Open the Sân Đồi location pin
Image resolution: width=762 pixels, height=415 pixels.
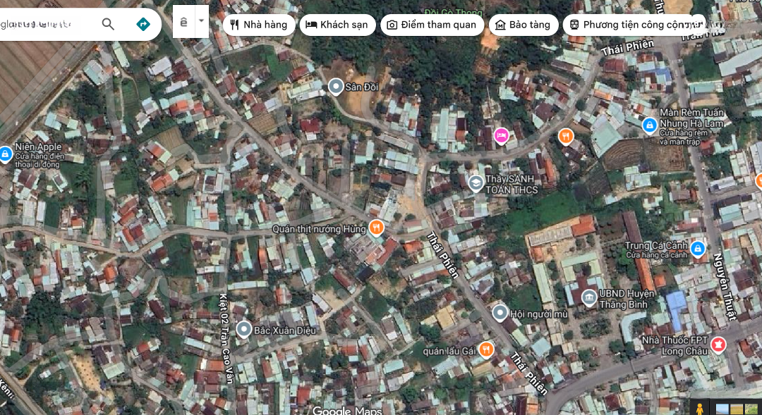pyautogui.click(x=336, y=87)
